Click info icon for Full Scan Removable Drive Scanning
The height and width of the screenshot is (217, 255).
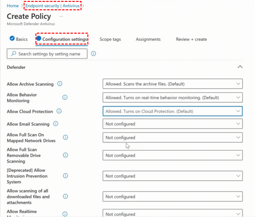click(x=65, y=155)
